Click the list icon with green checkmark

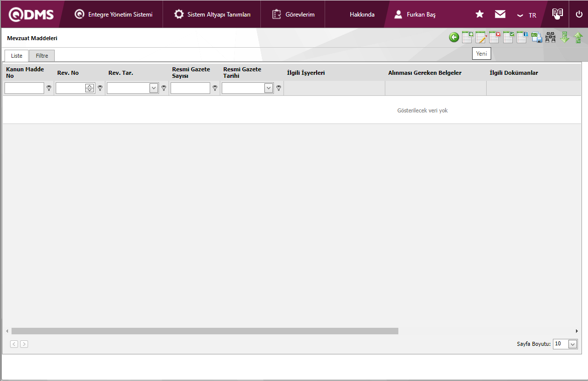pos(509,37)
